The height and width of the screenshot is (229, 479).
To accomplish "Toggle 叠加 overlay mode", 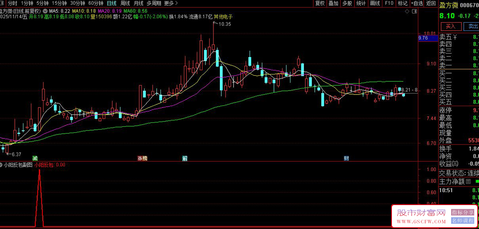I will (x=333, y=3).
